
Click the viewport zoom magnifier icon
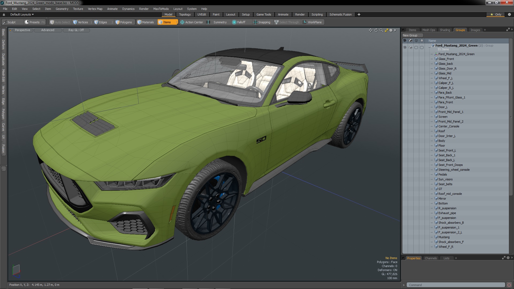click(381, 30)
